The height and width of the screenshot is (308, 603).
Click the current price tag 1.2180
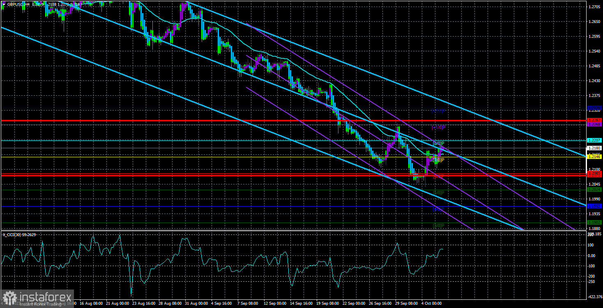595,148
